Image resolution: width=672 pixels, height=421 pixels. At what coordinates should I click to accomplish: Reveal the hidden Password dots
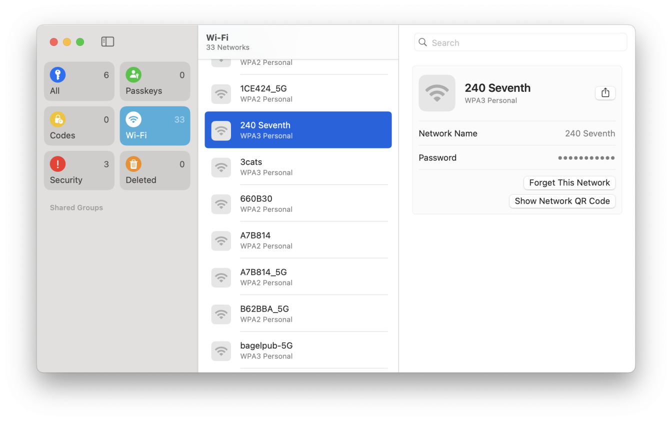click(x=586, y=158)
